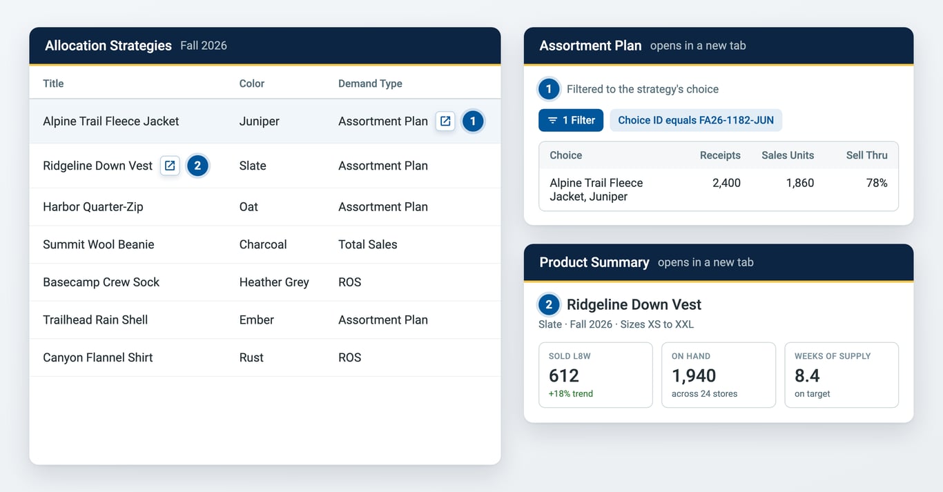Click the Slate · Fall 2026 · Sizes subtitle

(x=616, y=324)
